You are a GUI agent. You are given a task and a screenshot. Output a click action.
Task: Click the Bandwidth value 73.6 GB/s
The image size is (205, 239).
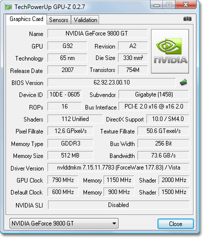(x=163, y=155)
